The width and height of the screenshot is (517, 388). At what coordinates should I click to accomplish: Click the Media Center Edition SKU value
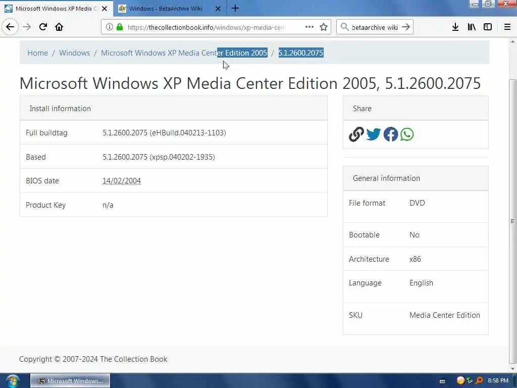pyautogui.click(x=444, y=315)
